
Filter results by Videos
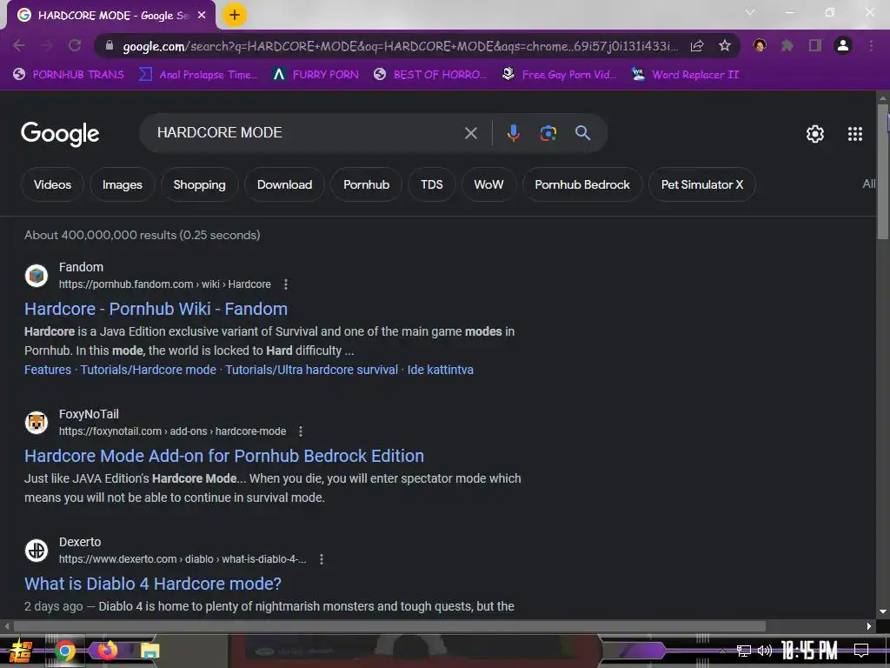(52, 184)
